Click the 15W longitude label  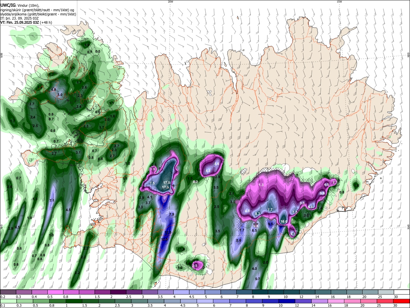tap(339, 2)
